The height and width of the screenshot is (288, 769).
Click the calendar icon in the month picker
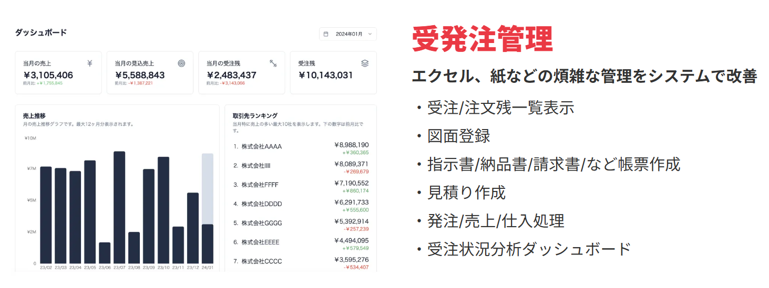pos(326,34)
